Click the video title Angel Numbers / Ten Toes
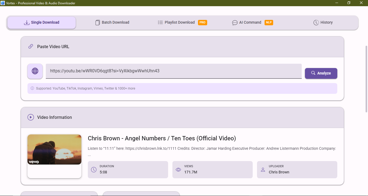Screen dimensions: 368x196 click(x=162, y=138)
